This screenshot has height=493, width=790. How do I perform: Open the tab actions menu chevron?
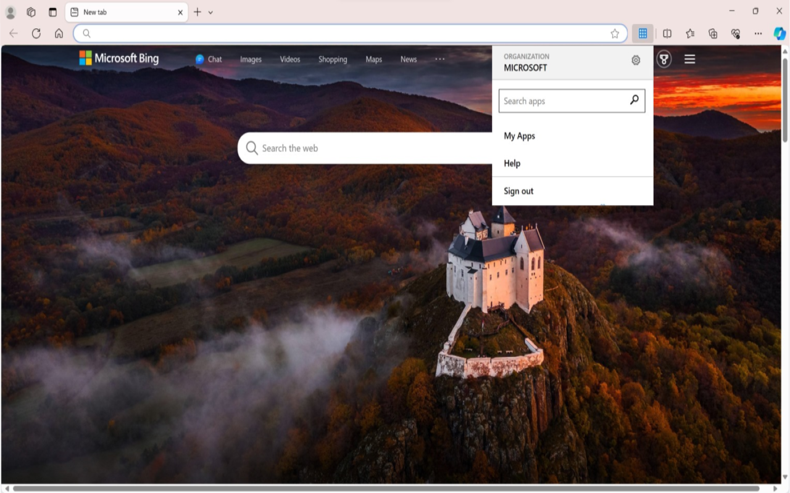coord(210,12)
